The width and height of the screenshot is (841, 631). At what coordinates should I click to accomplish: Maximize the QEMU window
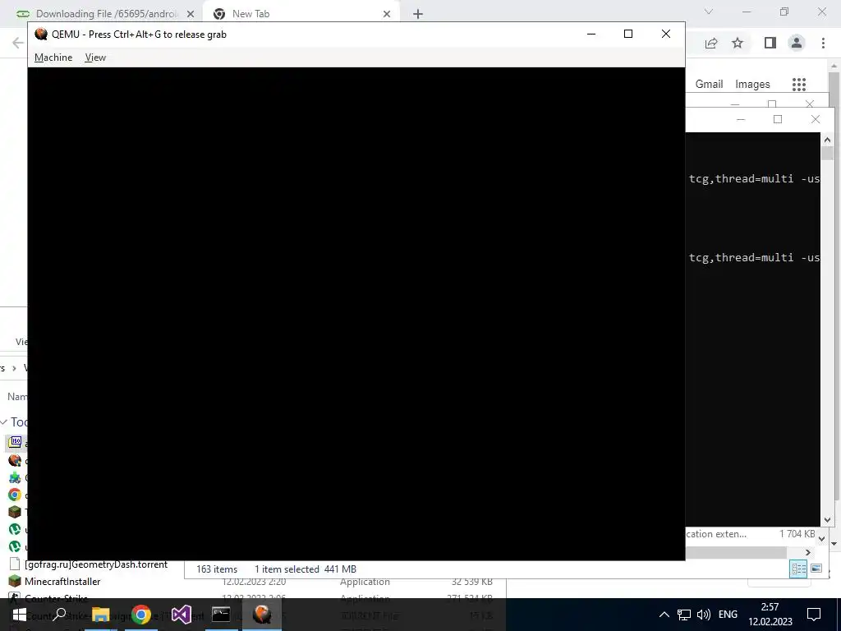(x=628, y=34)
